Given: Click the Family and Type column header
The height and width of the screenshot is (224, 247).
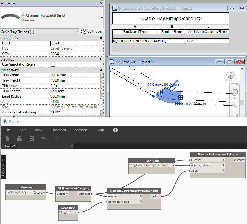Looking at the screenshot, I should 135,32.
